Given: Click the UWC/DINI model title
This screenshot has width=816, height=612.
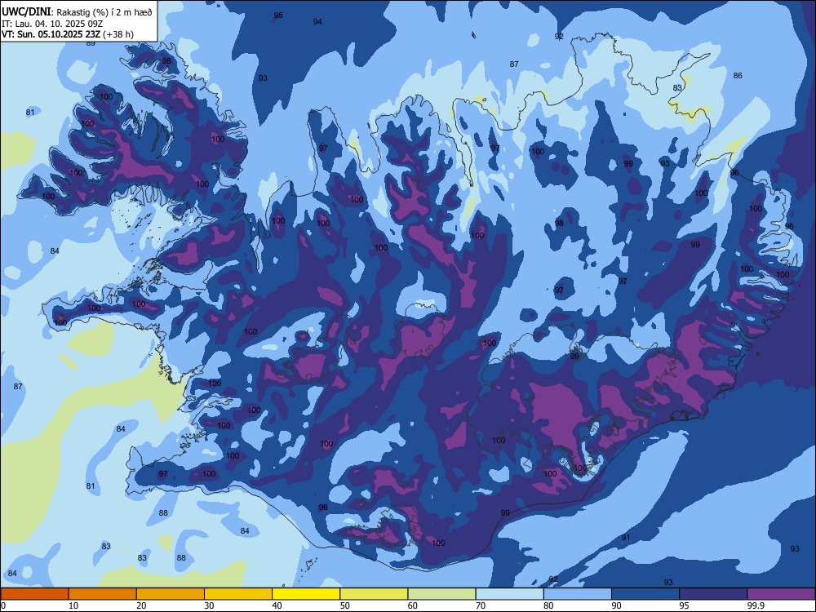Looking at the screenshot, I should (x=25, y=11).
